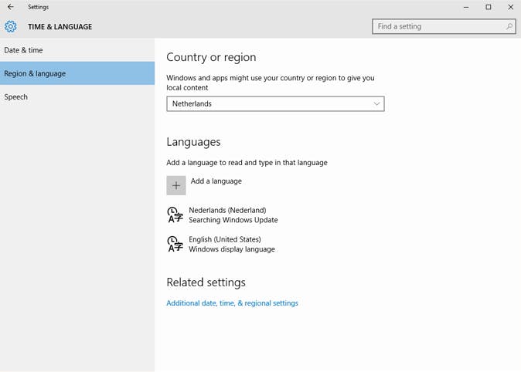Maximize the Settings window

(x=489, y=7)
